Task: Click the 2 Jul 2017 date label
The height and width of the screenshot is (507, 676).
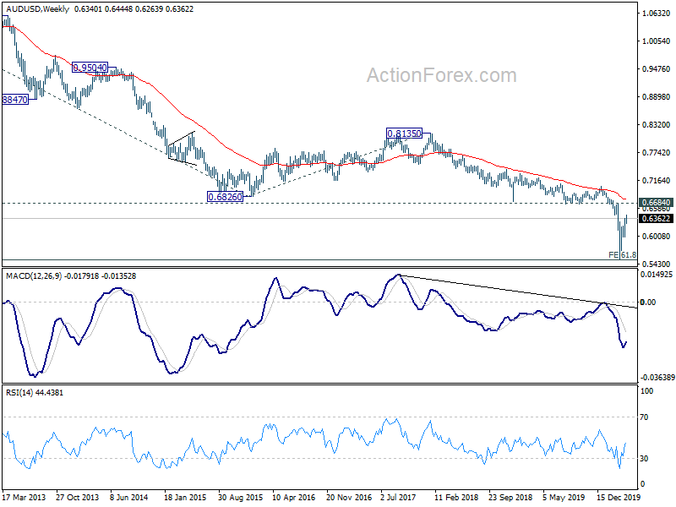Action: point(398,497)
